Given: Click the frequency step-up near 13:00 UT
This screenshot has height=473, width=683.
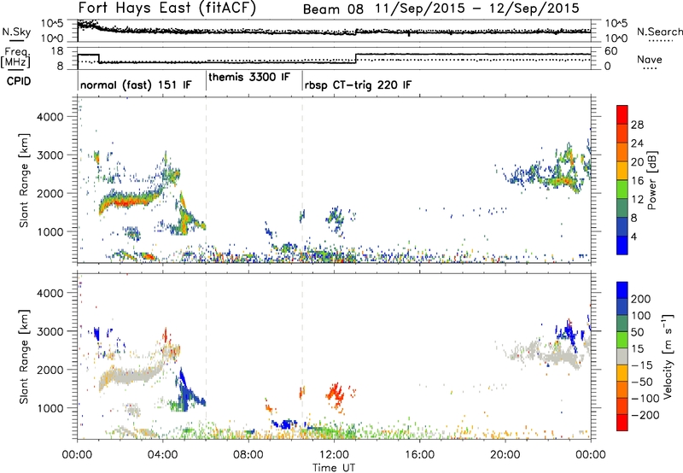Looking at the screenshot, I should click(356, 58).
